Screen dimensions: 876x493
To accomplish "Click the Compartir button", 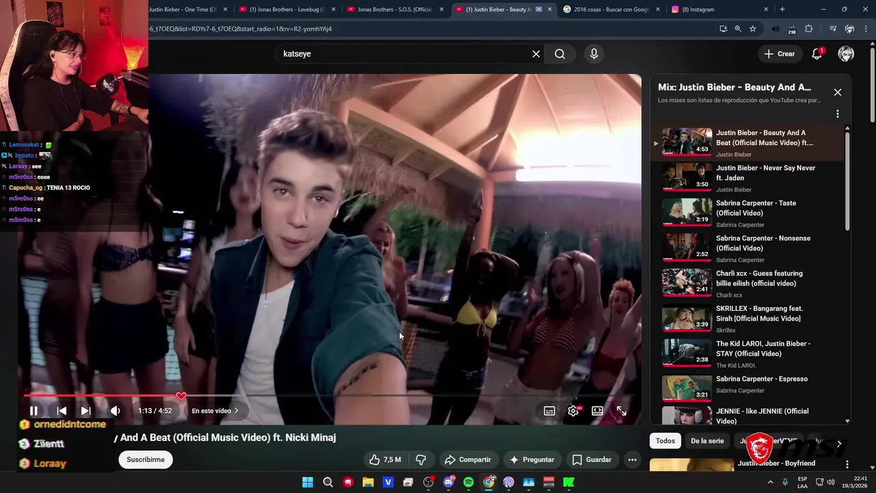I will click(467, 459).
